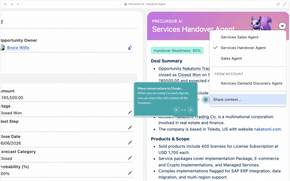Edit the Forecast Category pencil

(130, 158)
